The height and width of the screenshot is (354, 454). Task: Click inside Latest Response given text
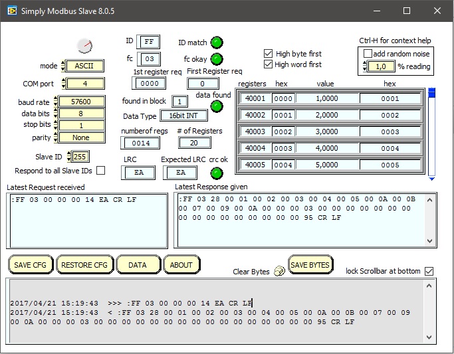pyautogui.click(x=301, y=220)
